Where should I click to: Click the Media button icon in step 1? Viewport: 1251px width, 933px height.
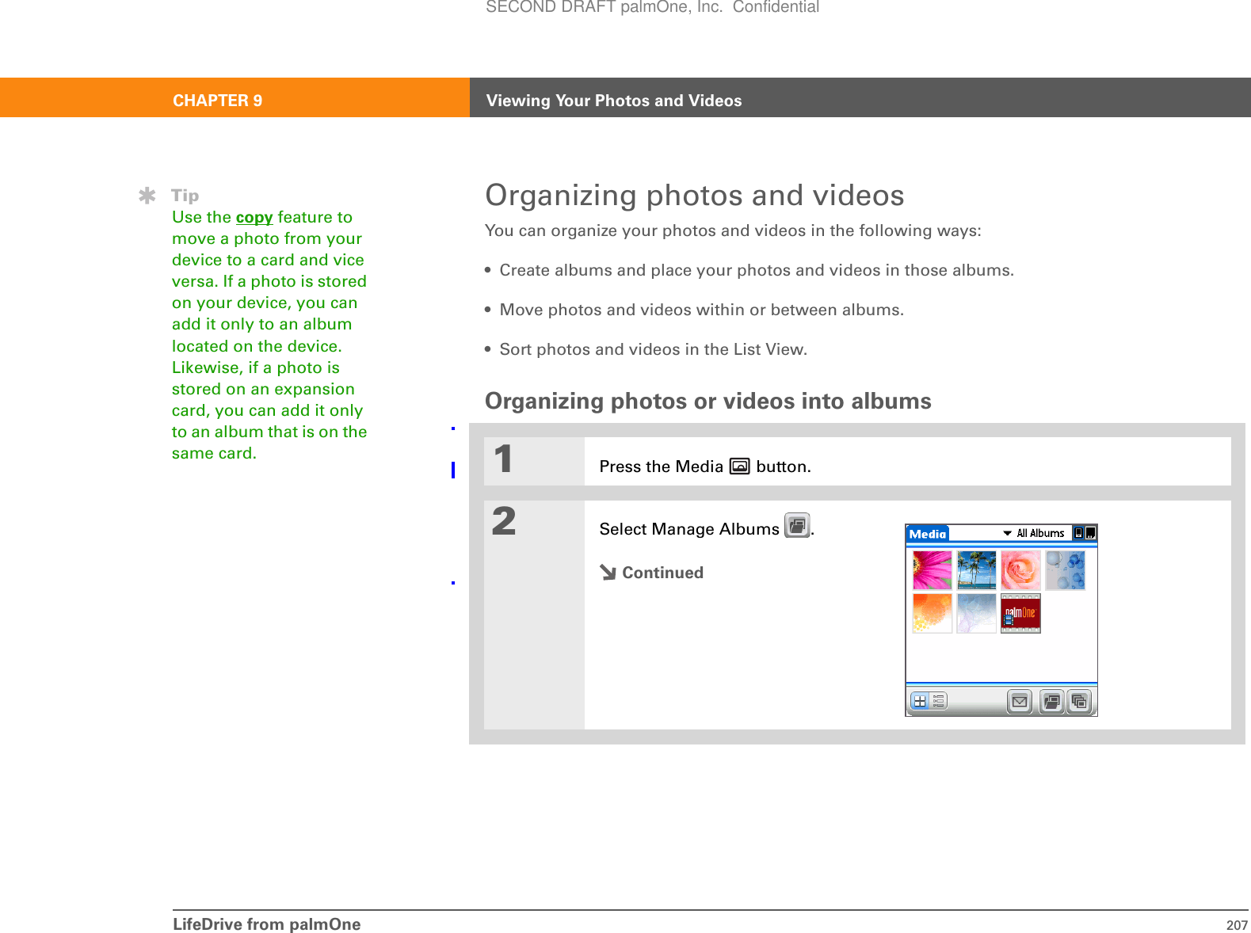coord(740,466)
